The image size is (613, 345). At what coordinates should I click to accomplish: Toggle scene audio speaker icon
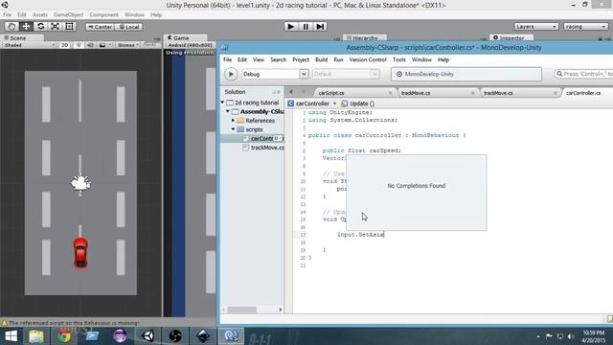click(90, 45)
